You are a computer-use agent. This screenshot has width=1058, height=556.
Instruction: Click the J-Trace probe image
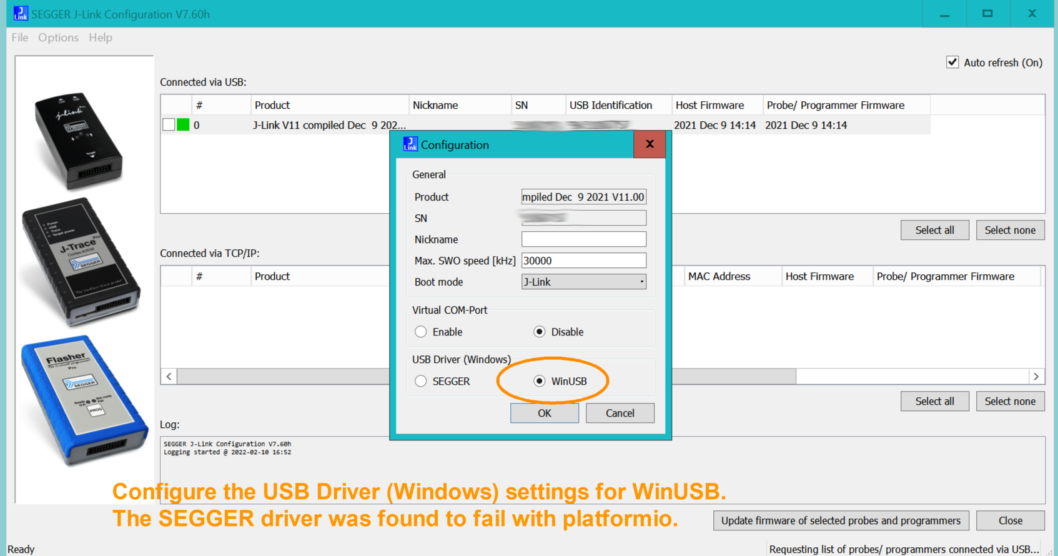[81, 262]
